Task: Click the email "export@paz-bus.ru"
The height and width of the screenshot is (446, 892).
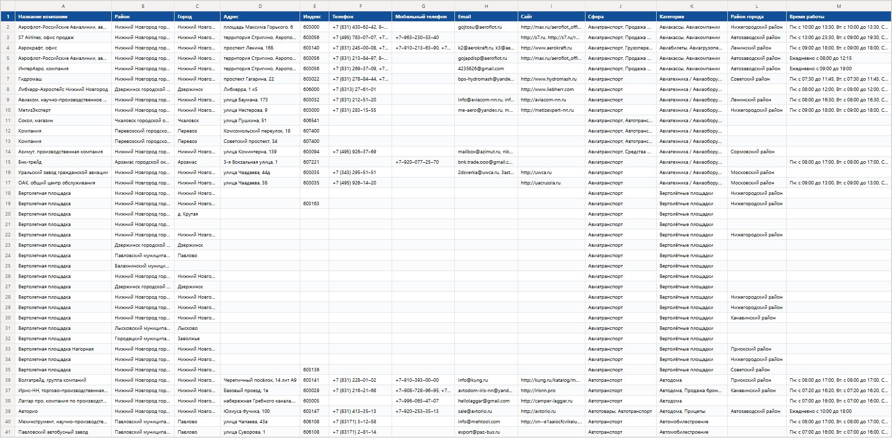Action: click(x=486, y=432)
